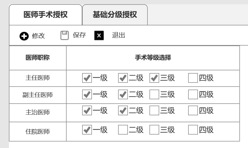Screen dimensions: 248x148
Task: Uncheck 一级 for 主任医师
Action: 87,78
